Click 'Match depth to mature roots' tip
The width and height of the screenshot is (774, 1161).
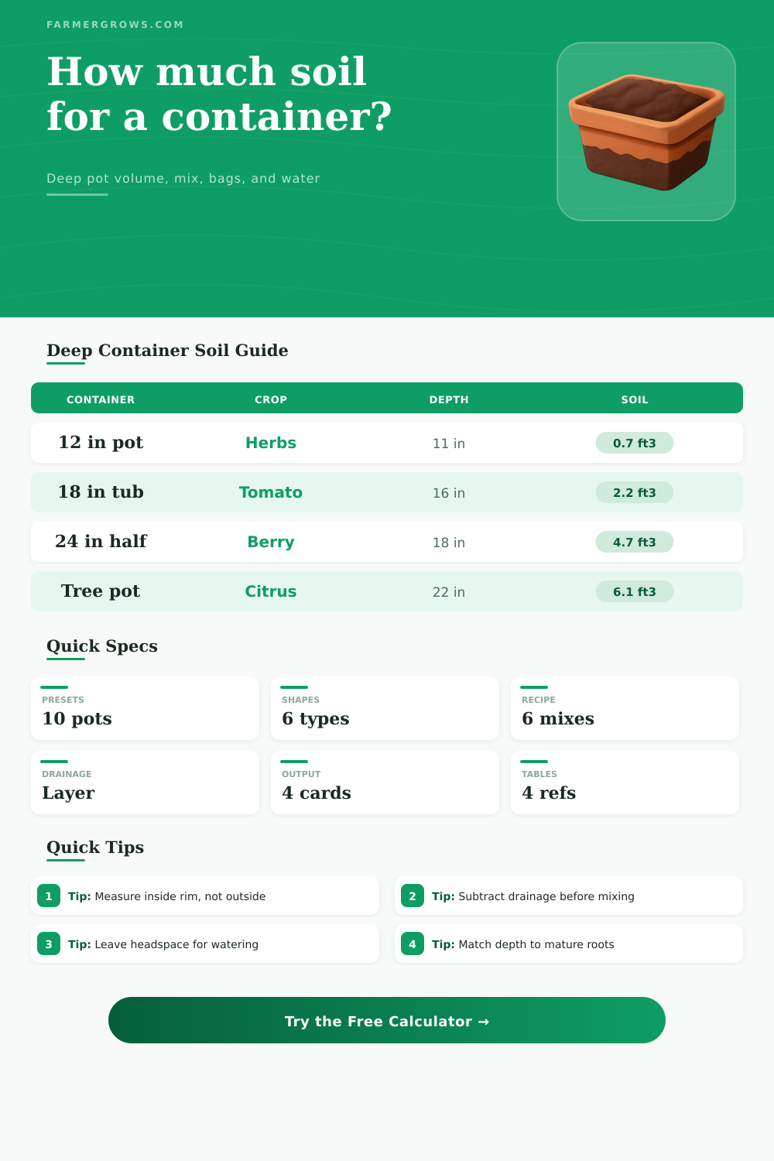pyautogui.click(x=569, y=944)
